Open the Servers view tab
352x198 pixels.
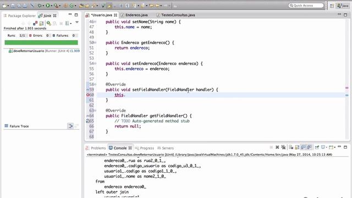point(166,148)
